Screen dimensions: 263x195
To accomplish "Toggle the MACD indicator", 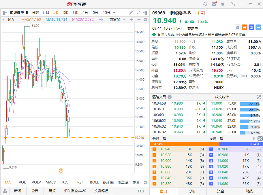I will pos(51,182).
